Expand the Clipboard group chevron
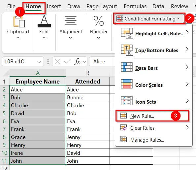 (18, 38)
